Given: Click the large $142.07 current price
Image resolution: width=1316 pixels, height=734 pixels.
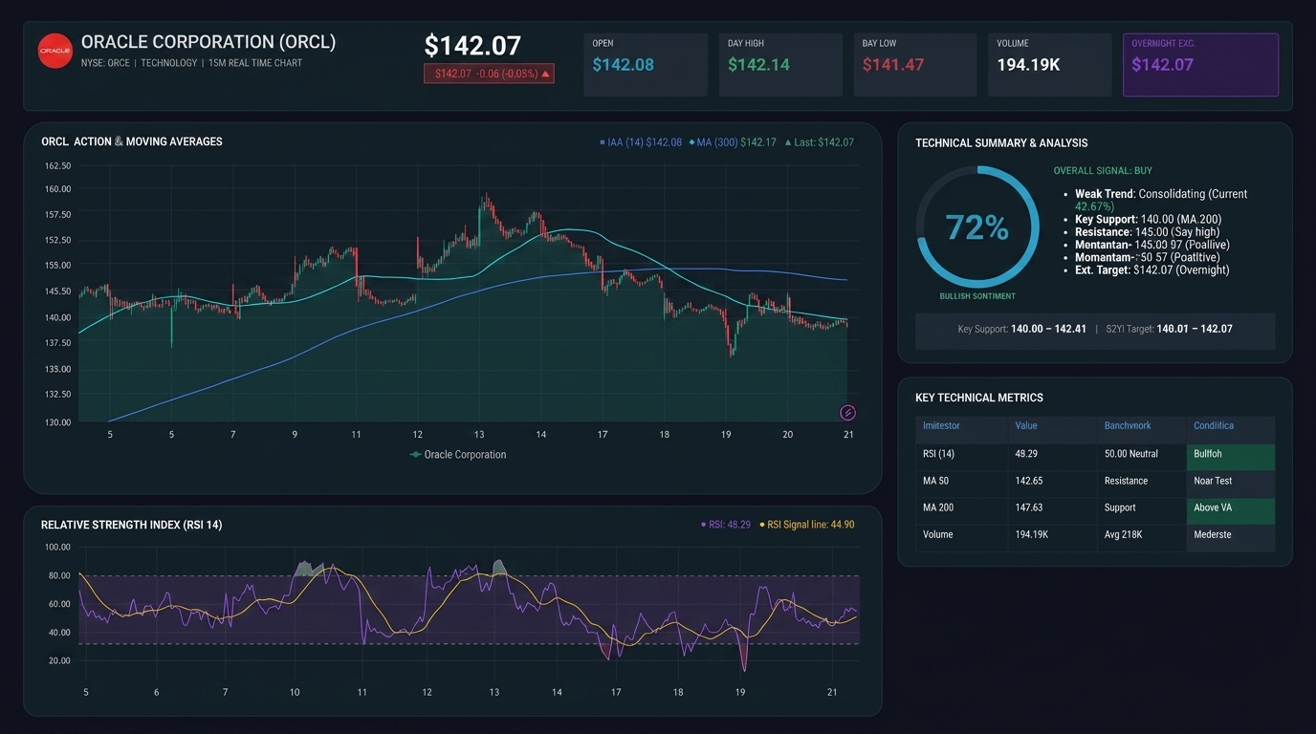Looking at the screenshot, I should tap(472, 45).
